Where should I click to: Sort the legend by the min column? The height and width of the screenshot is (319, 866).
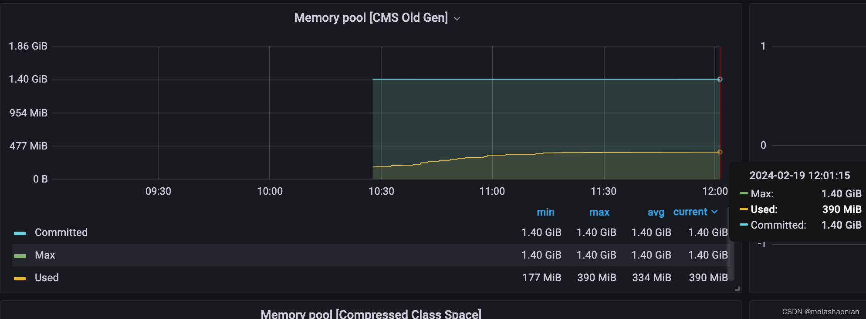545,212
